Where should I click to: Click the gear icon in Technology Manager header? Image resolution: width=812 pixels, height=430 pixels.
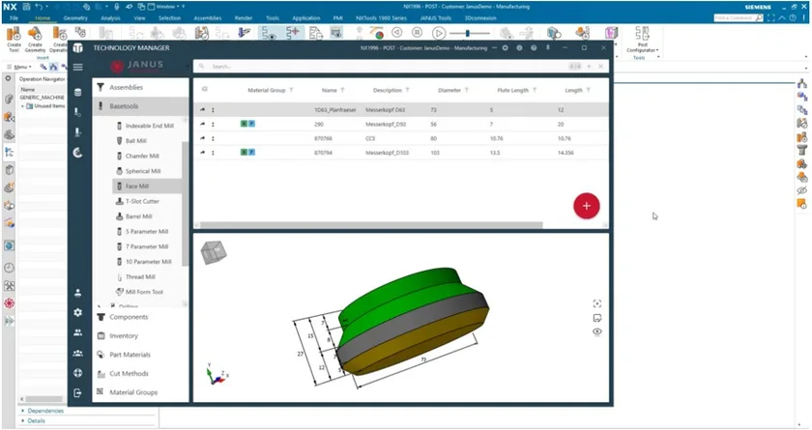(505, 47)
